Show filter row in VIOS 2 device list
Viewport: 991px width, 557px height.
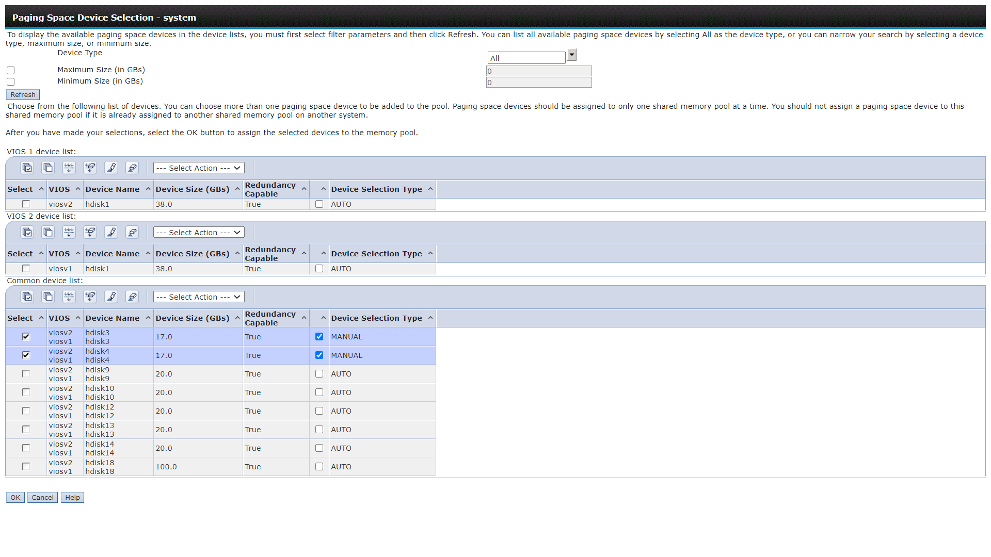coord(69,232)
